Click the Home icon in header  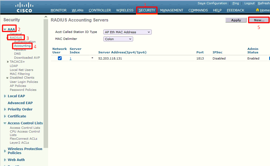258,10
